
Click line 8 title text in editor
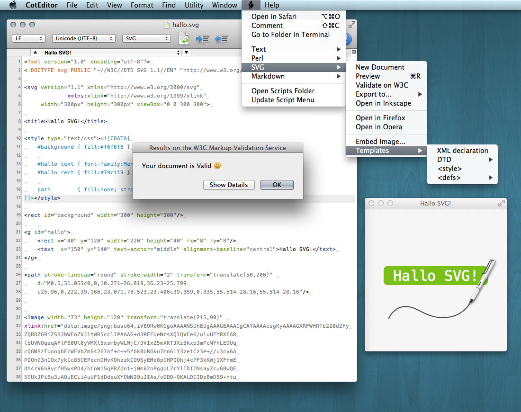pos(65,122)
